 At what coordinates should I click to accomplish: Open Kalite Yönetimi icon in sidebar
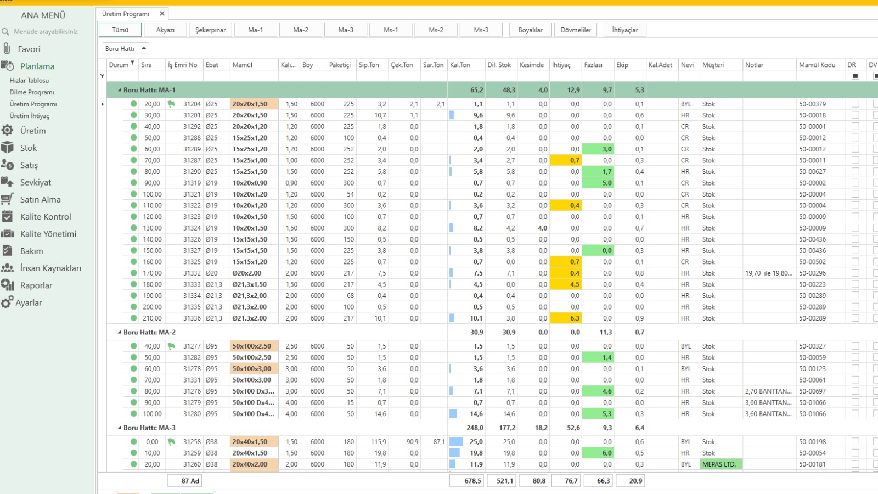tap(7, 234)
